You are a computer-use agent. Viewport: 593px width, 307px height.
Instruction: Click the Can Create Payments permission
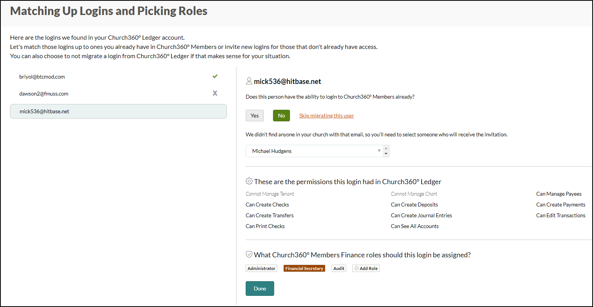pos(561,205)
